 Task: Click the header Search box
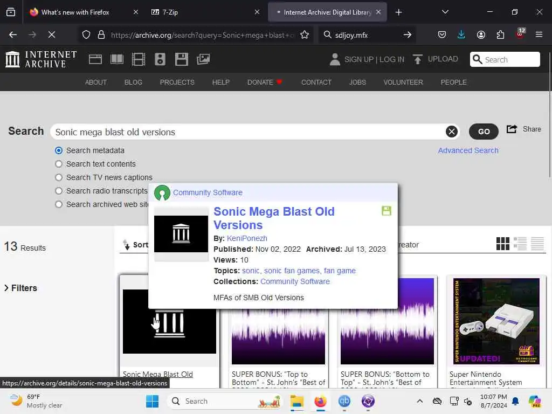[505, 59]
